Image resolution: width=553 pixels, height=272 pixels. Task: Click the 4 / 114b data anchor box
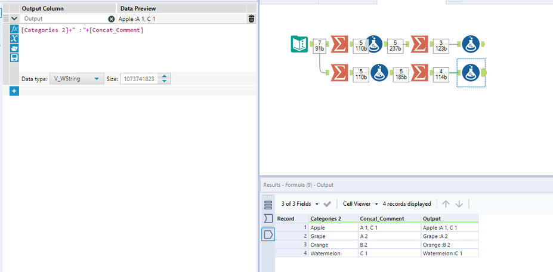441,75
